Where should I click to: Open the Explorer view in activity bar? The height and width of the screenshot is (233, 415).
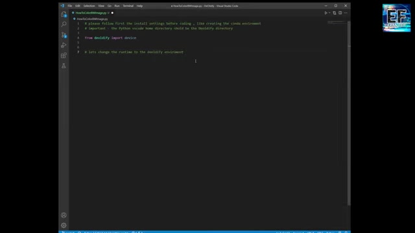[64, 14]
